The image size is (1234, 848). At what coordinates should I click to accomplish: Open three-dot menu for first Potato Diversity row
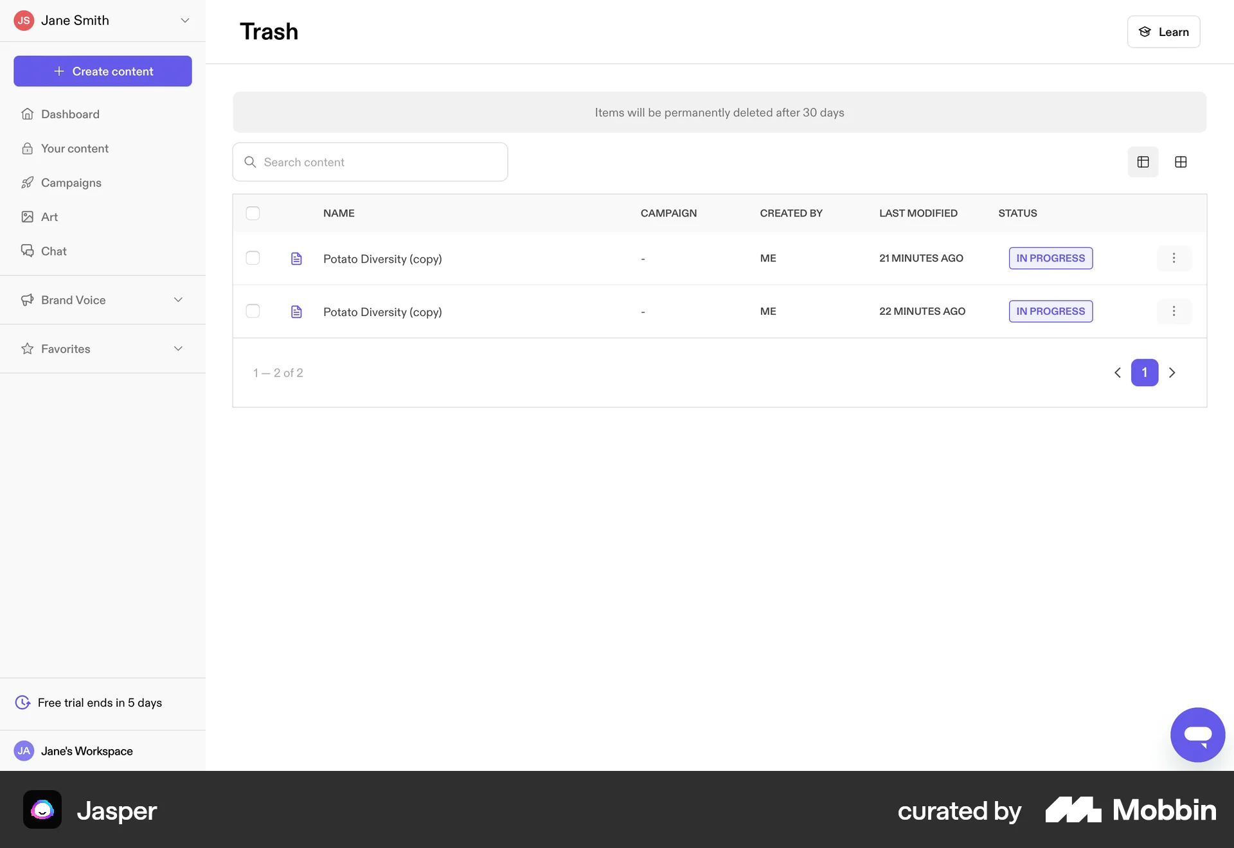point(1174,258)
